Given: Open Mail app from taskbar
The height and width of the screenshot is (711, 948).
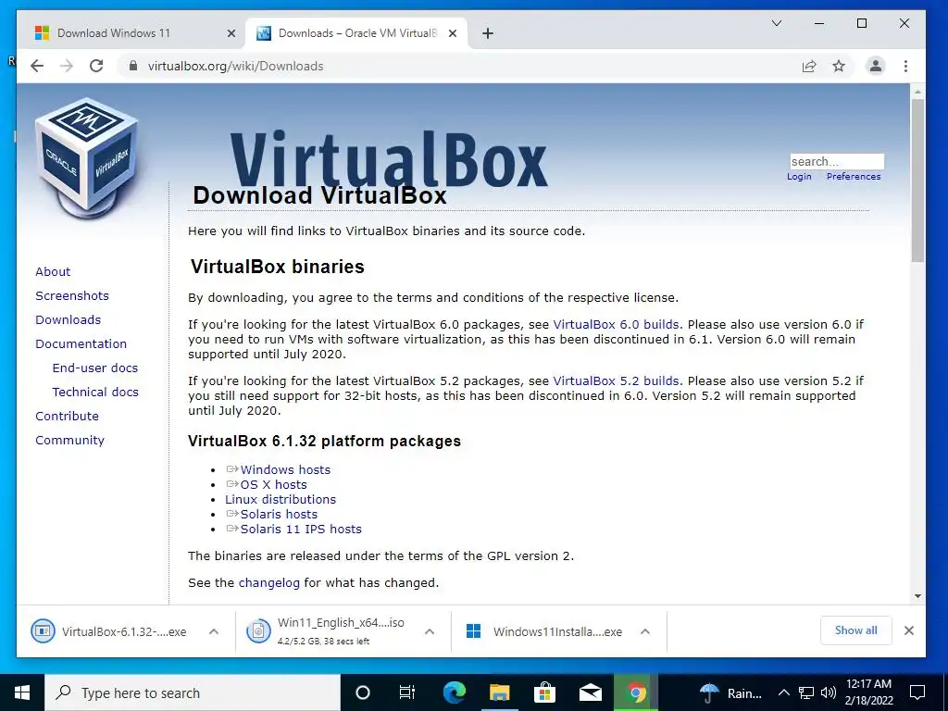Looking at the screenshot, I should point(590,692).
